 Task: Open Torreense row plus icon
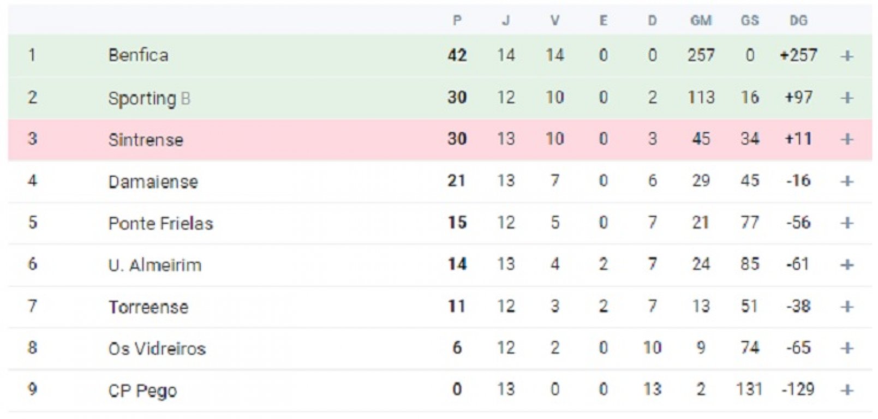coord(847,307)
